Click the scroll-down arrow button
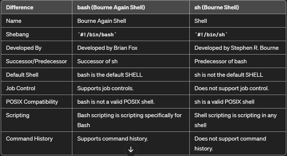The height and width of the screenshot is (156, 287). pos(131,149)
